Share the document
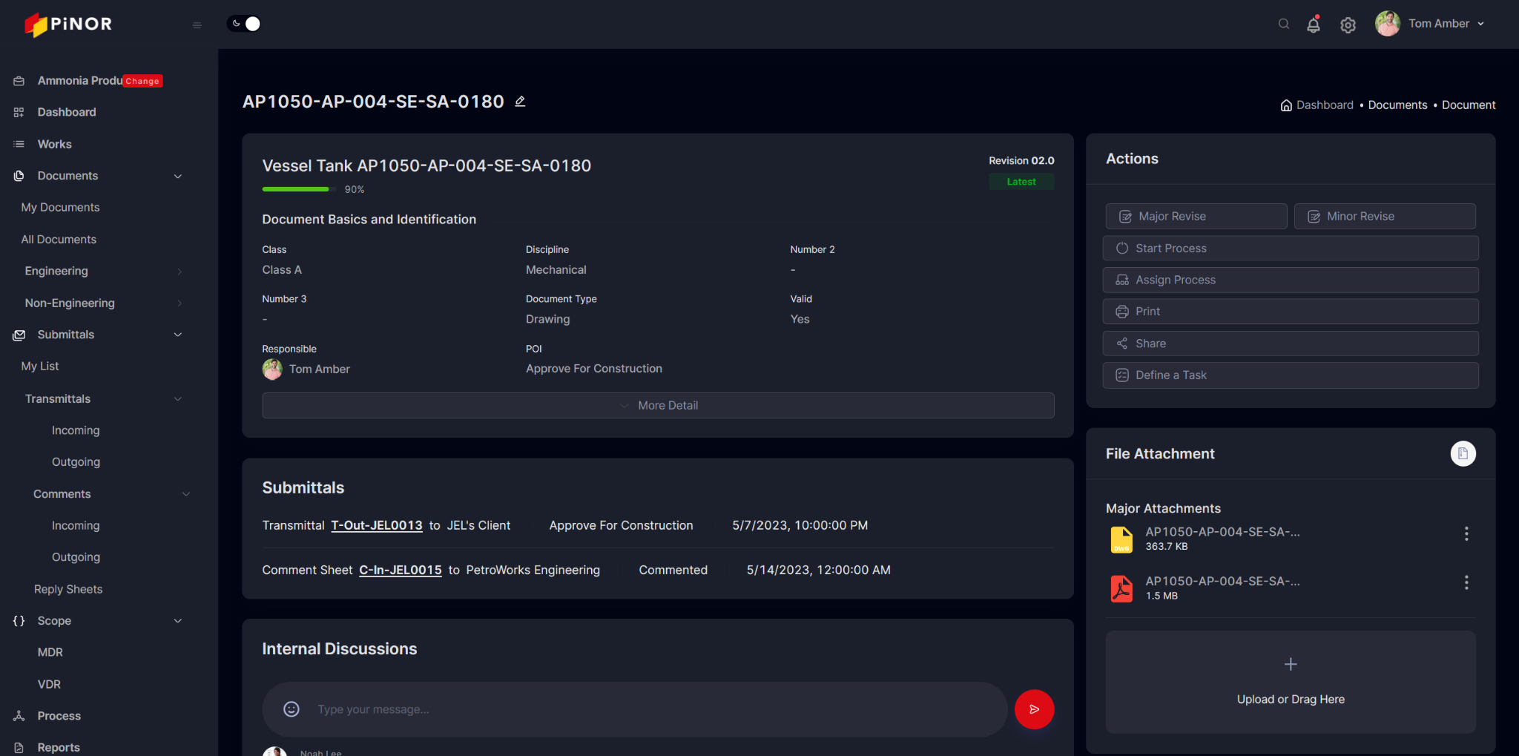 1291,344
